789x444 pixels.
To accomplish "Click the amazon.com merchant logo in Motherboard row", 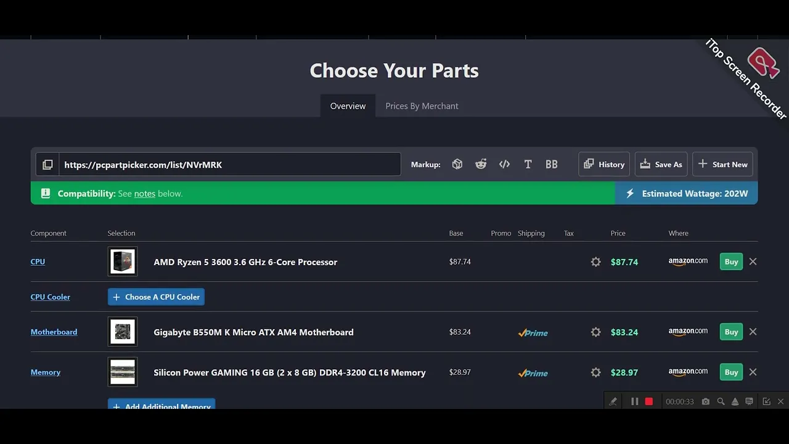I will coord(688,332).
